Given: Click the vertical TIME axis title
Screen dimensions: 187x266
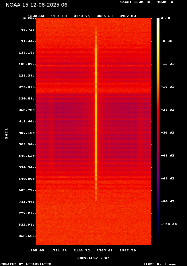Looking at the screenshot, I should coord(6,134).
